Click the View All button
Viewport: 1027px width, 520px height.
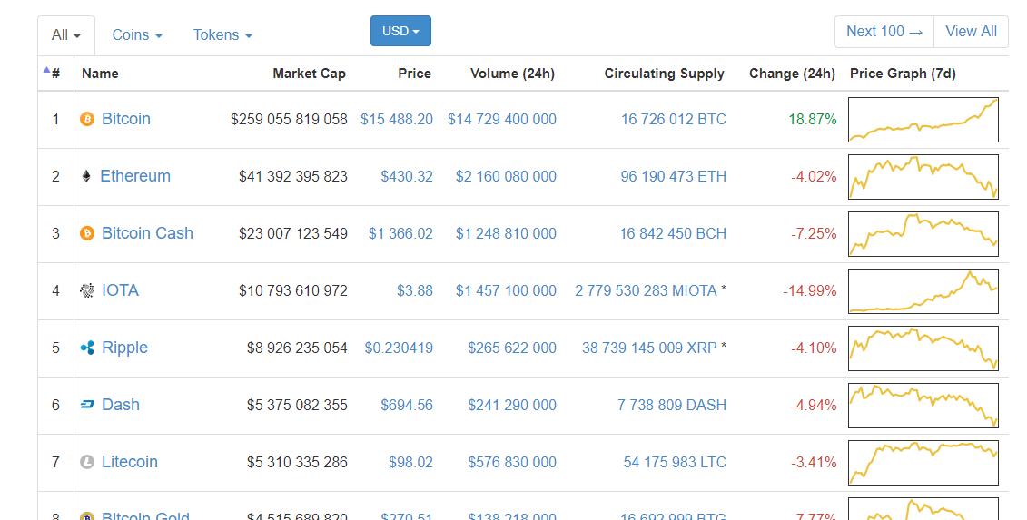point(972,32)
